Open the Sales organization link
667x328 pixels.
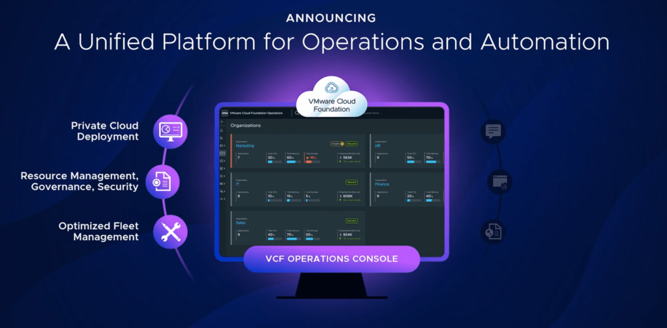click(241, 223)
